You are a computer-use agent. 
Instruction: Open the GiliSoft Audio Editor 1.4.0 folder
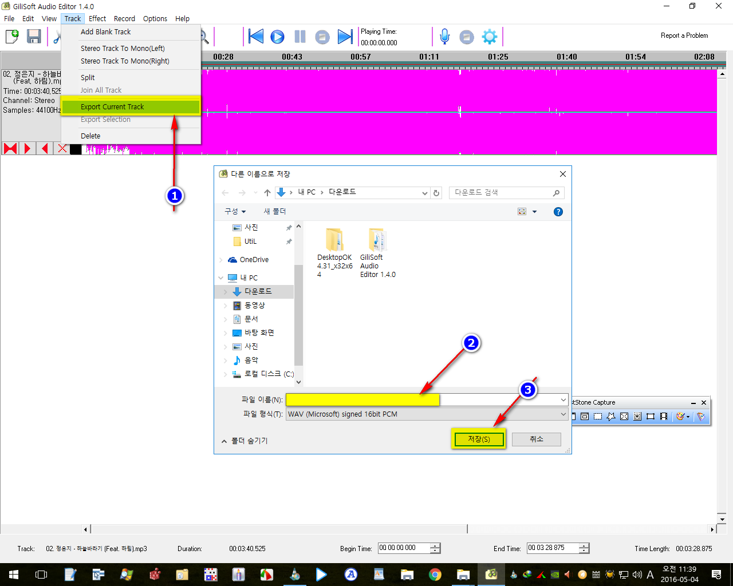[x=378, y=253]
